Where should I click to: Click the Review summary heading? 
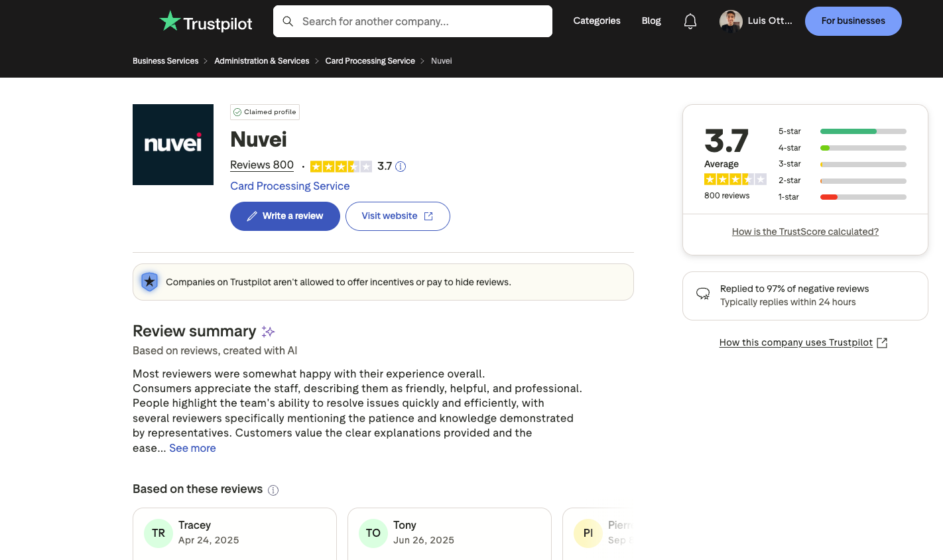coord(194,331)
